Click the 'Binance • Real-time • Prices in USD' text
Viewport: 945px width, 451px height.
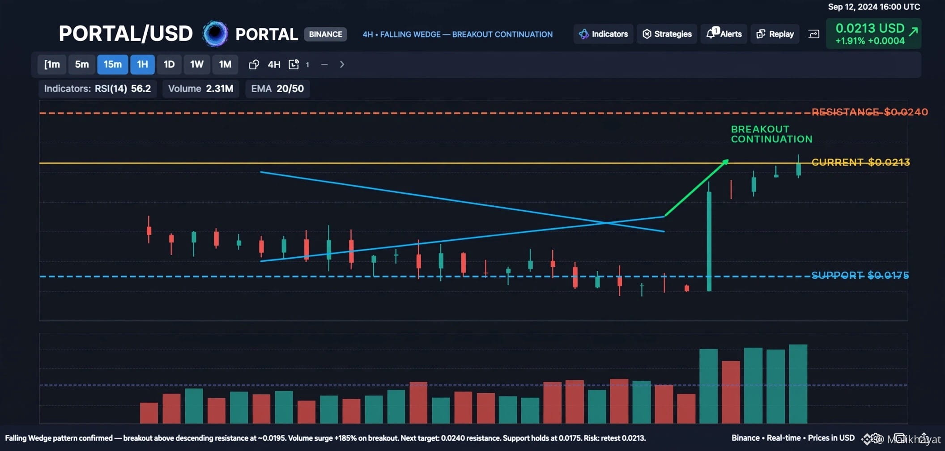click(x=793, y=438)
